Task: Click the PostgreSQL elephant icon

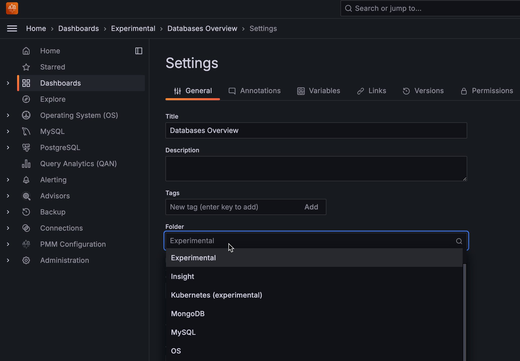Action: pyautogui.click(x=26, y=148)
